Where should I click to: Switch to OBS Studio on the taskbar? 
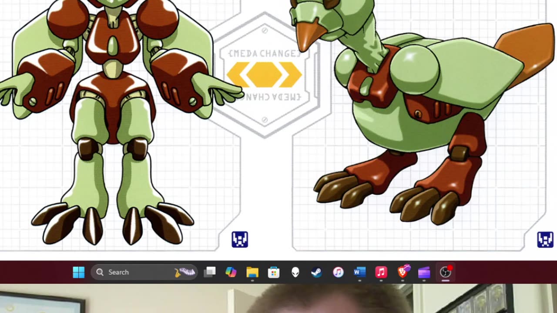(446, 272)
